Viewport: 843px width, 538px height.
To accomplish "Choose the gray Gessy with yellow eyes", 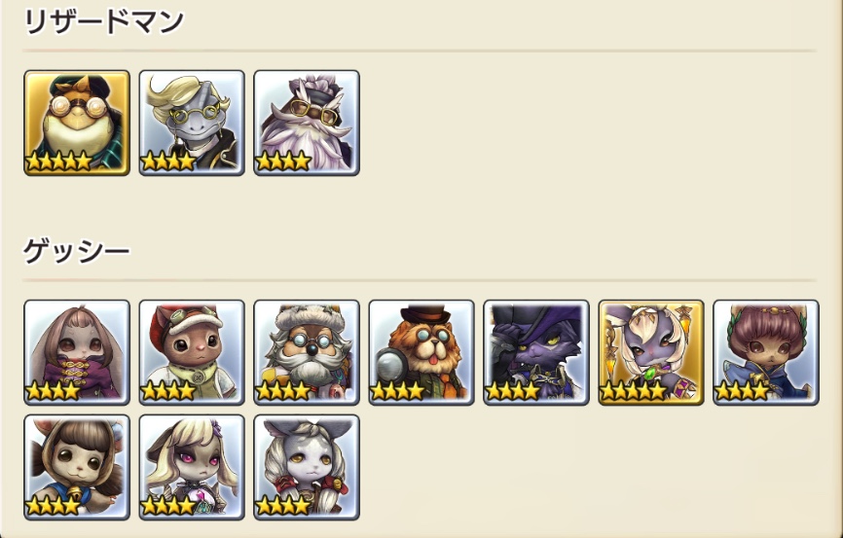I will pyautogui.click(x=307, y=467).
